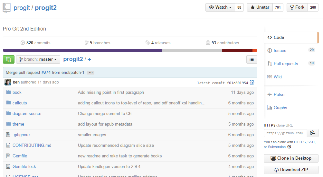Create a new file with the plus link
This screenshot has height=177, width=323.
coord(89,59)
